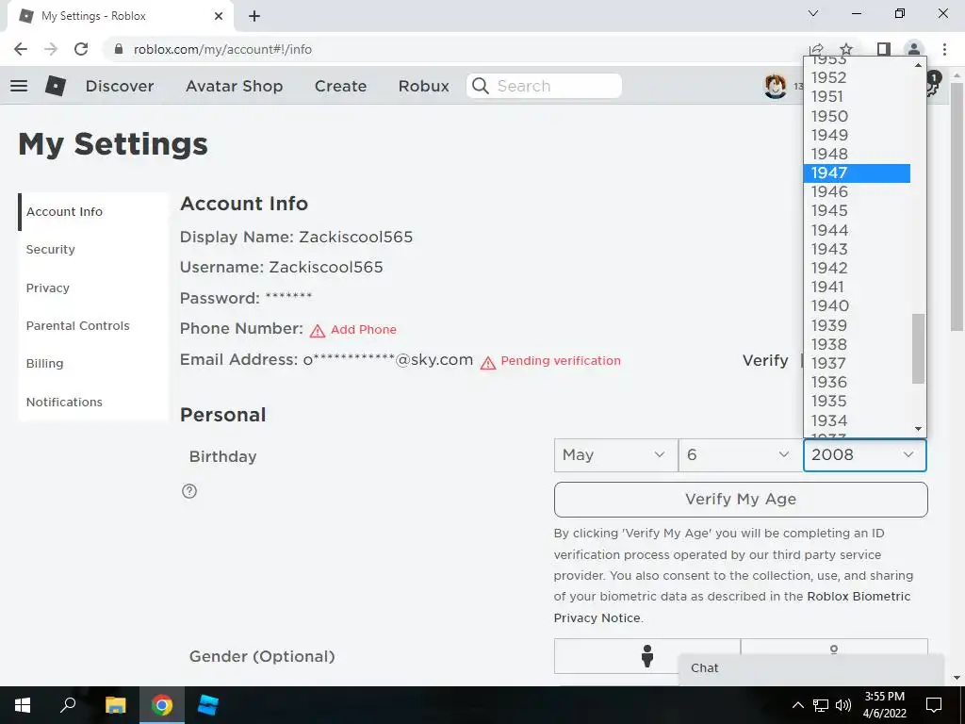Go back using browser back arrow
The width and height of the screenshot is (965, 724).
pyautogui.click(x=21, y=49)
